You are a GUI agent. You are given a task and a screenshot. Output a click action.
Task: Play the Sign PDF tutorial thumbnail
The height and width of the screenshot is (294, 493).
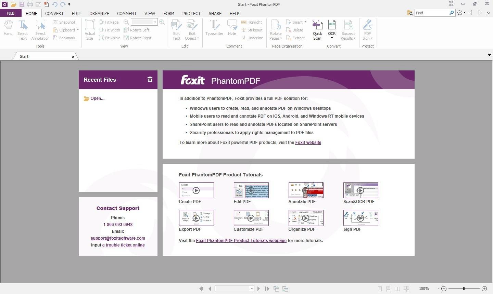click(x=361, y=218)
